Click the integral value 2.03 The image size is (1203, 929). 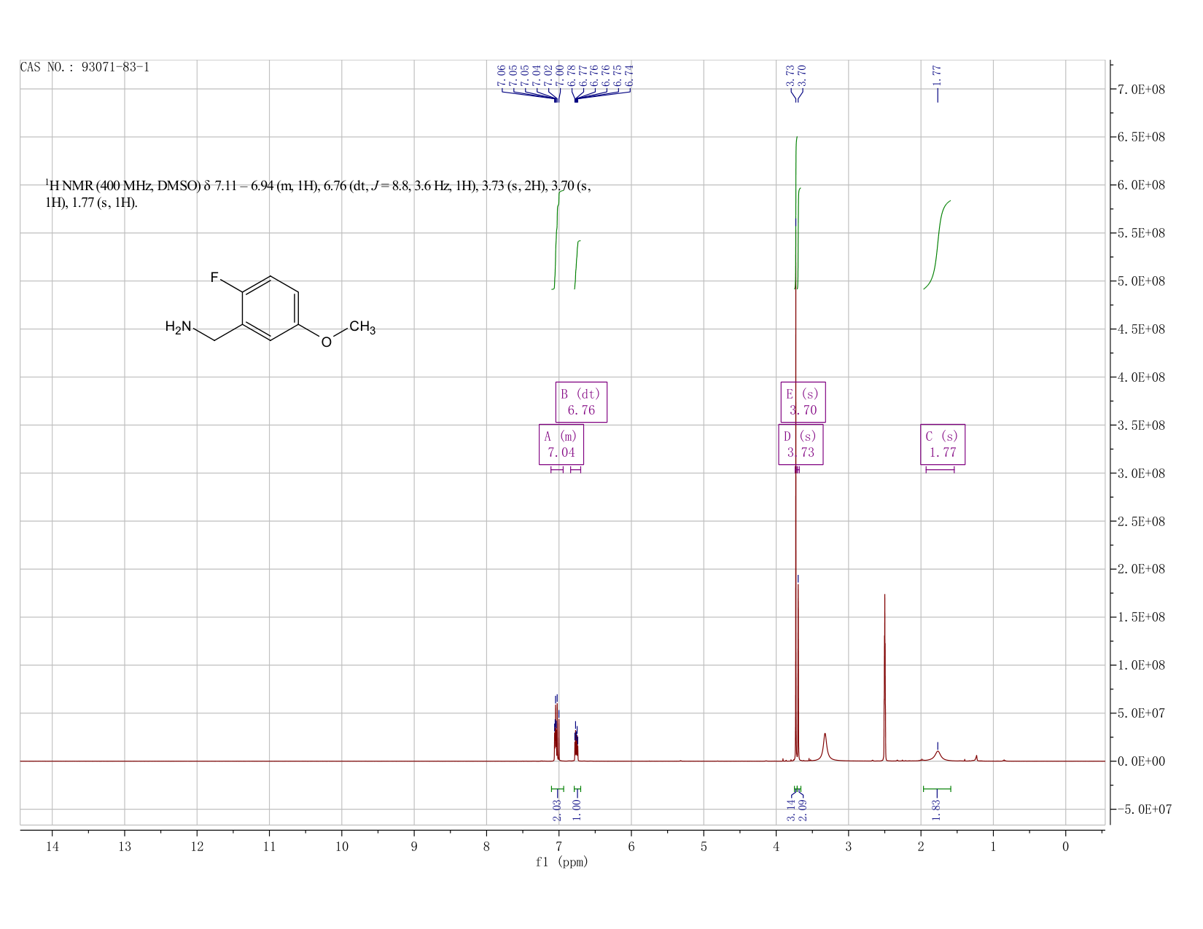tap(557, 810)
